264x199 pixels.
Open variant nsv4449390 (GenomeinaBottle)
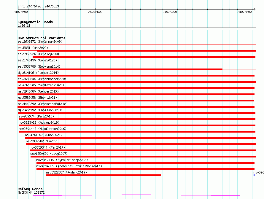(x=43, y=104)
